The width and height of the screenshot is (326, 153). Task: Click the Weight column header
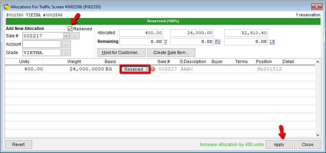(74, 62)
